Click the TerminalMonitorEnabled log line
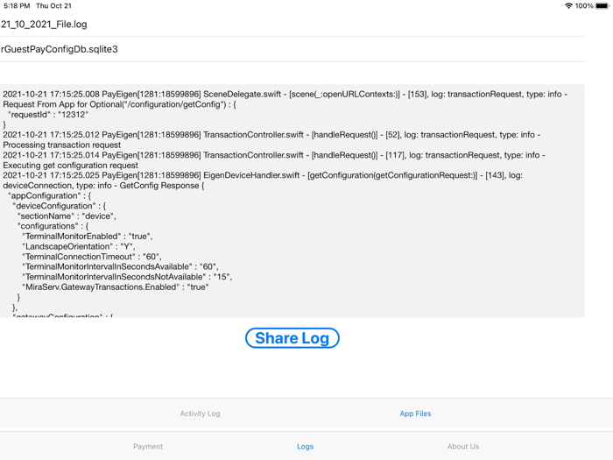This screenshot has width=613, height=460. click(x=88, y=237)
